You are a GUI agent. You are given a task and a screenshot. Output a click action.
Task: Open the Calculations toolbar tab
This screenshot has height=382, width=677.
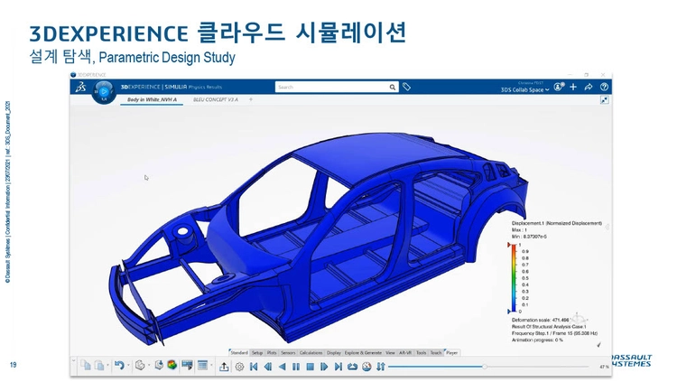[x=311, y=353]
